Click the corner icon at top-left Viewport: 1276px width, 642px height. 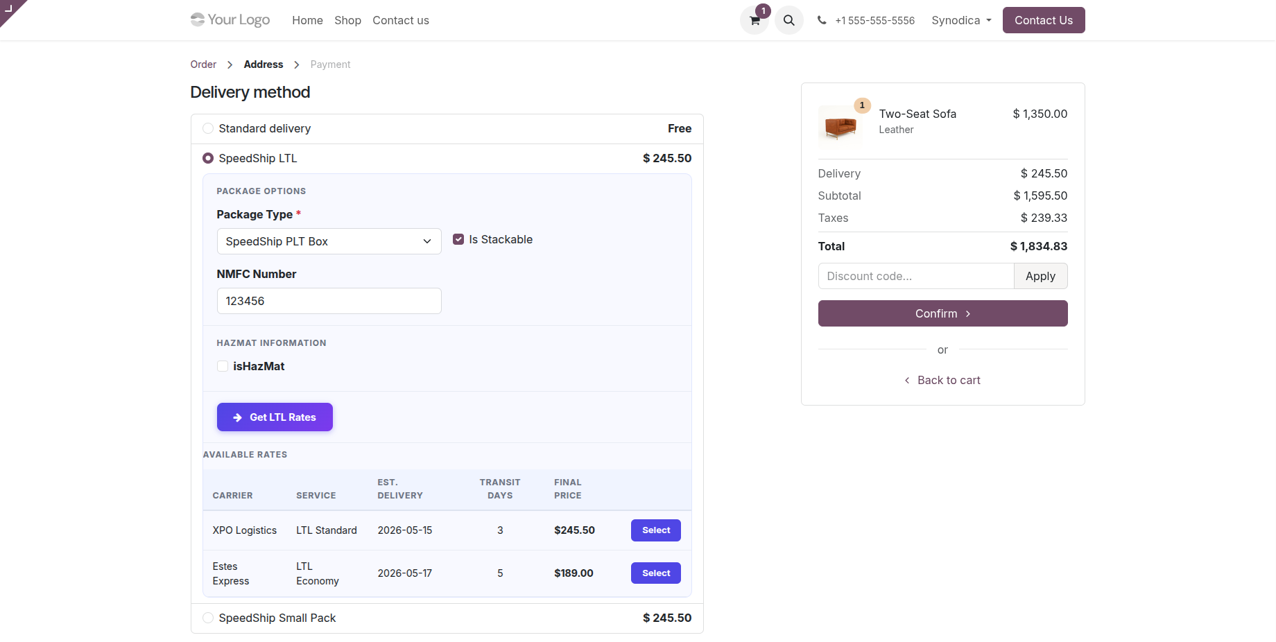[9, 8]
